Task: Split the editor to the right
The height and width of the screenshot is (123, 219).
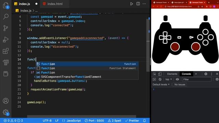Action: click(x=138, y=4)
